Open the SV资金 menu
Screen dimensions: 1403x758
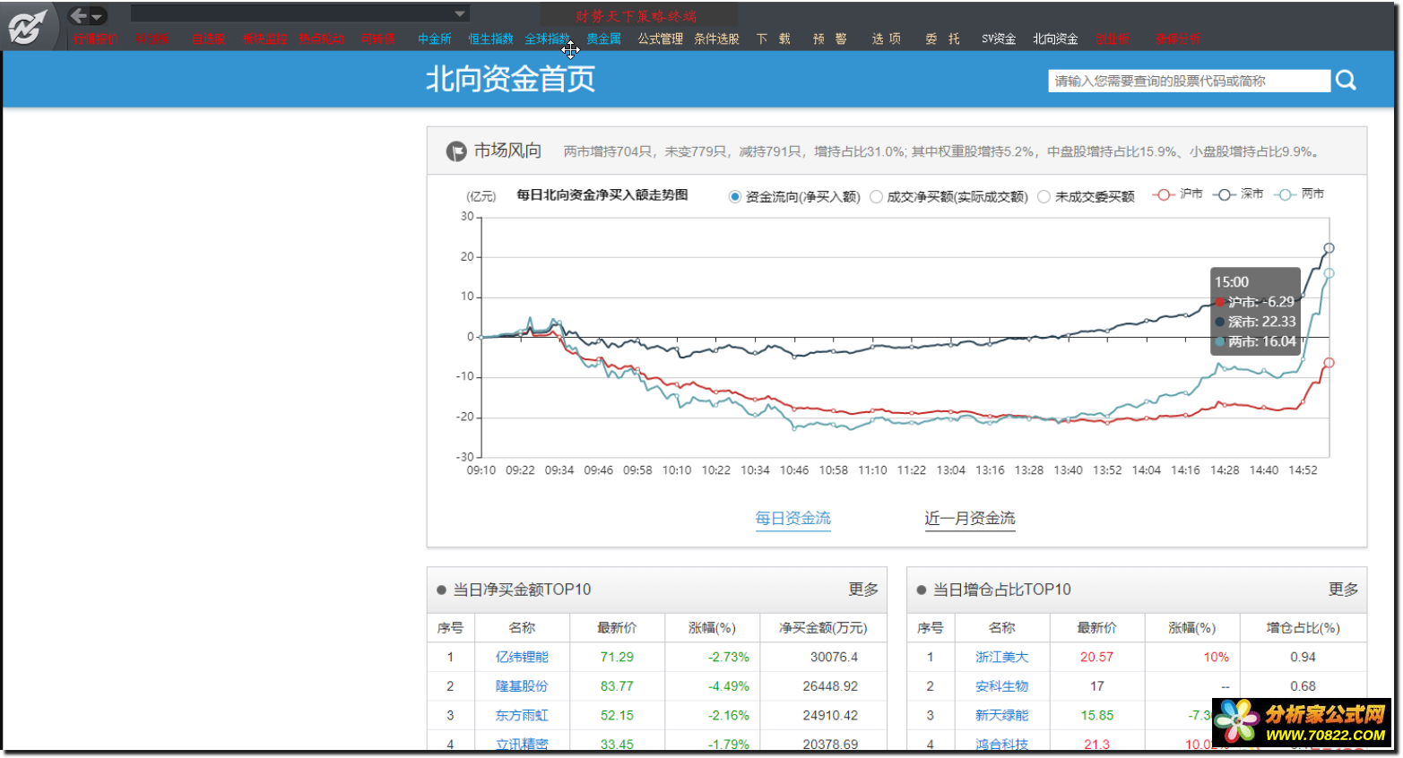[x=999, y=39]
